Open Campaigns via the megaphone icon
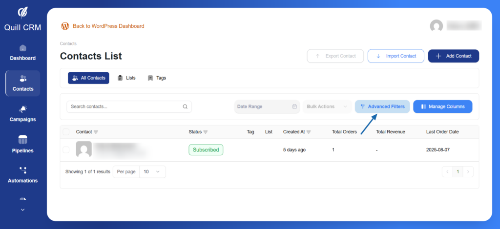Viewport: 500px width, 229px height. click(22, 109)
